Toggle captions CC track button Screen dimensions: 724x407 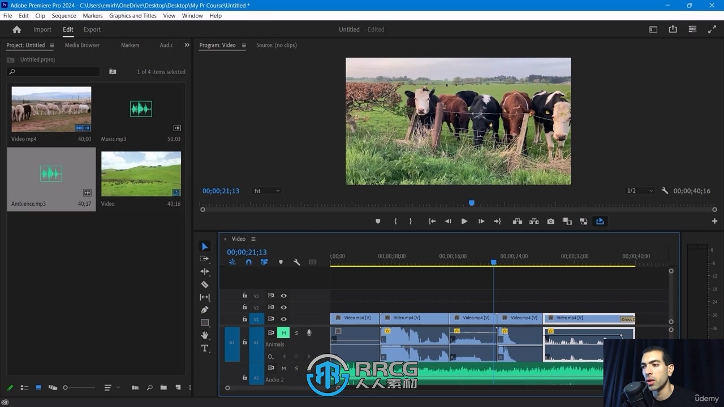312,262
